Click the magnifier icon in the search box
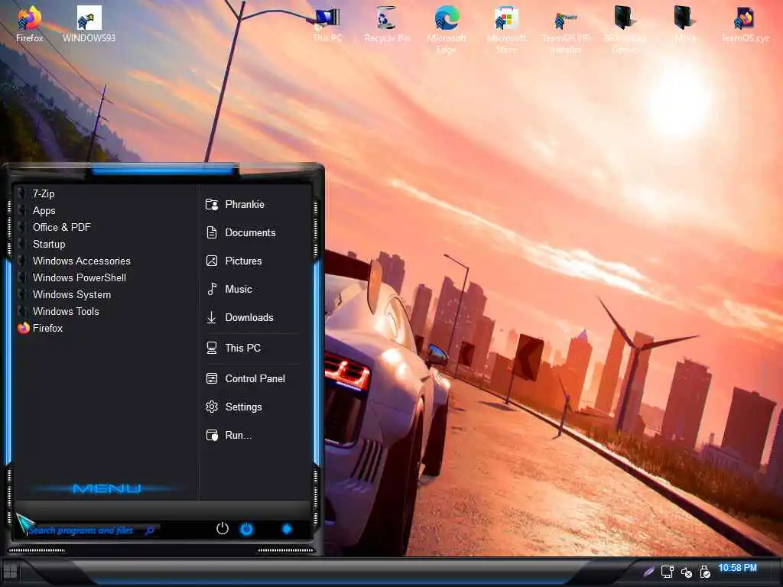 (149, 530)
